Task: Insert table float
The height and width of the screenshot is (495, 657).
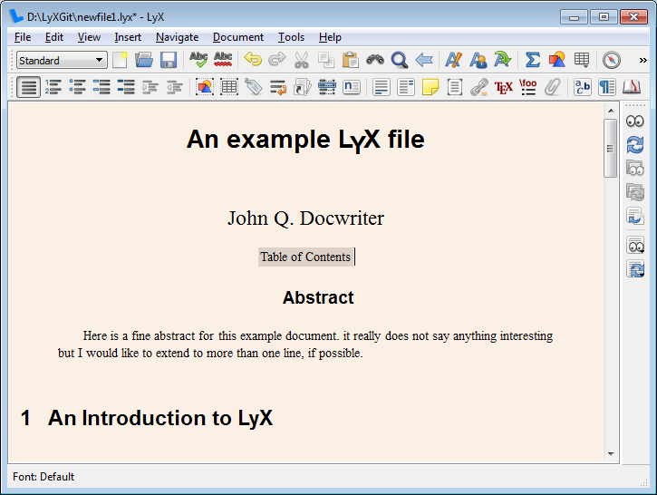Action: click(228, 87)
